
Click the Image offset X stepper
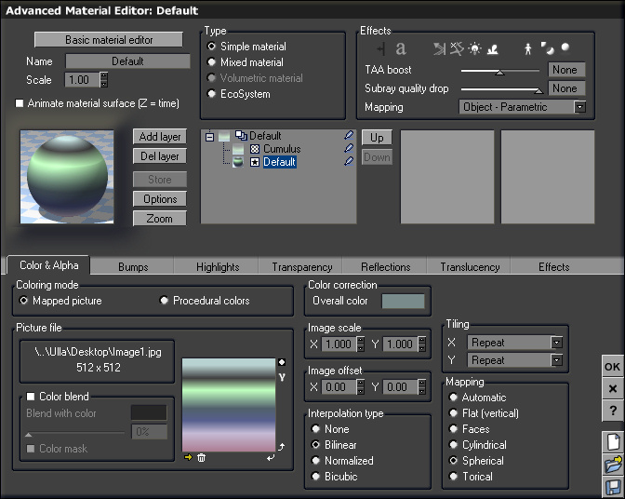(x=360, y=387)
